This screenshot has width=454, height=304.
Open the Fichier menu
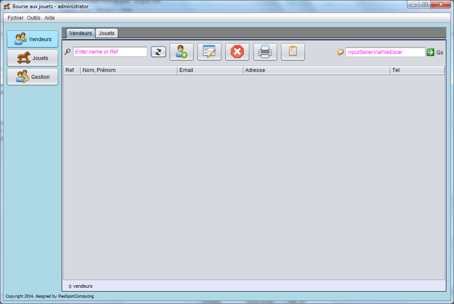(x=15, y=18)
